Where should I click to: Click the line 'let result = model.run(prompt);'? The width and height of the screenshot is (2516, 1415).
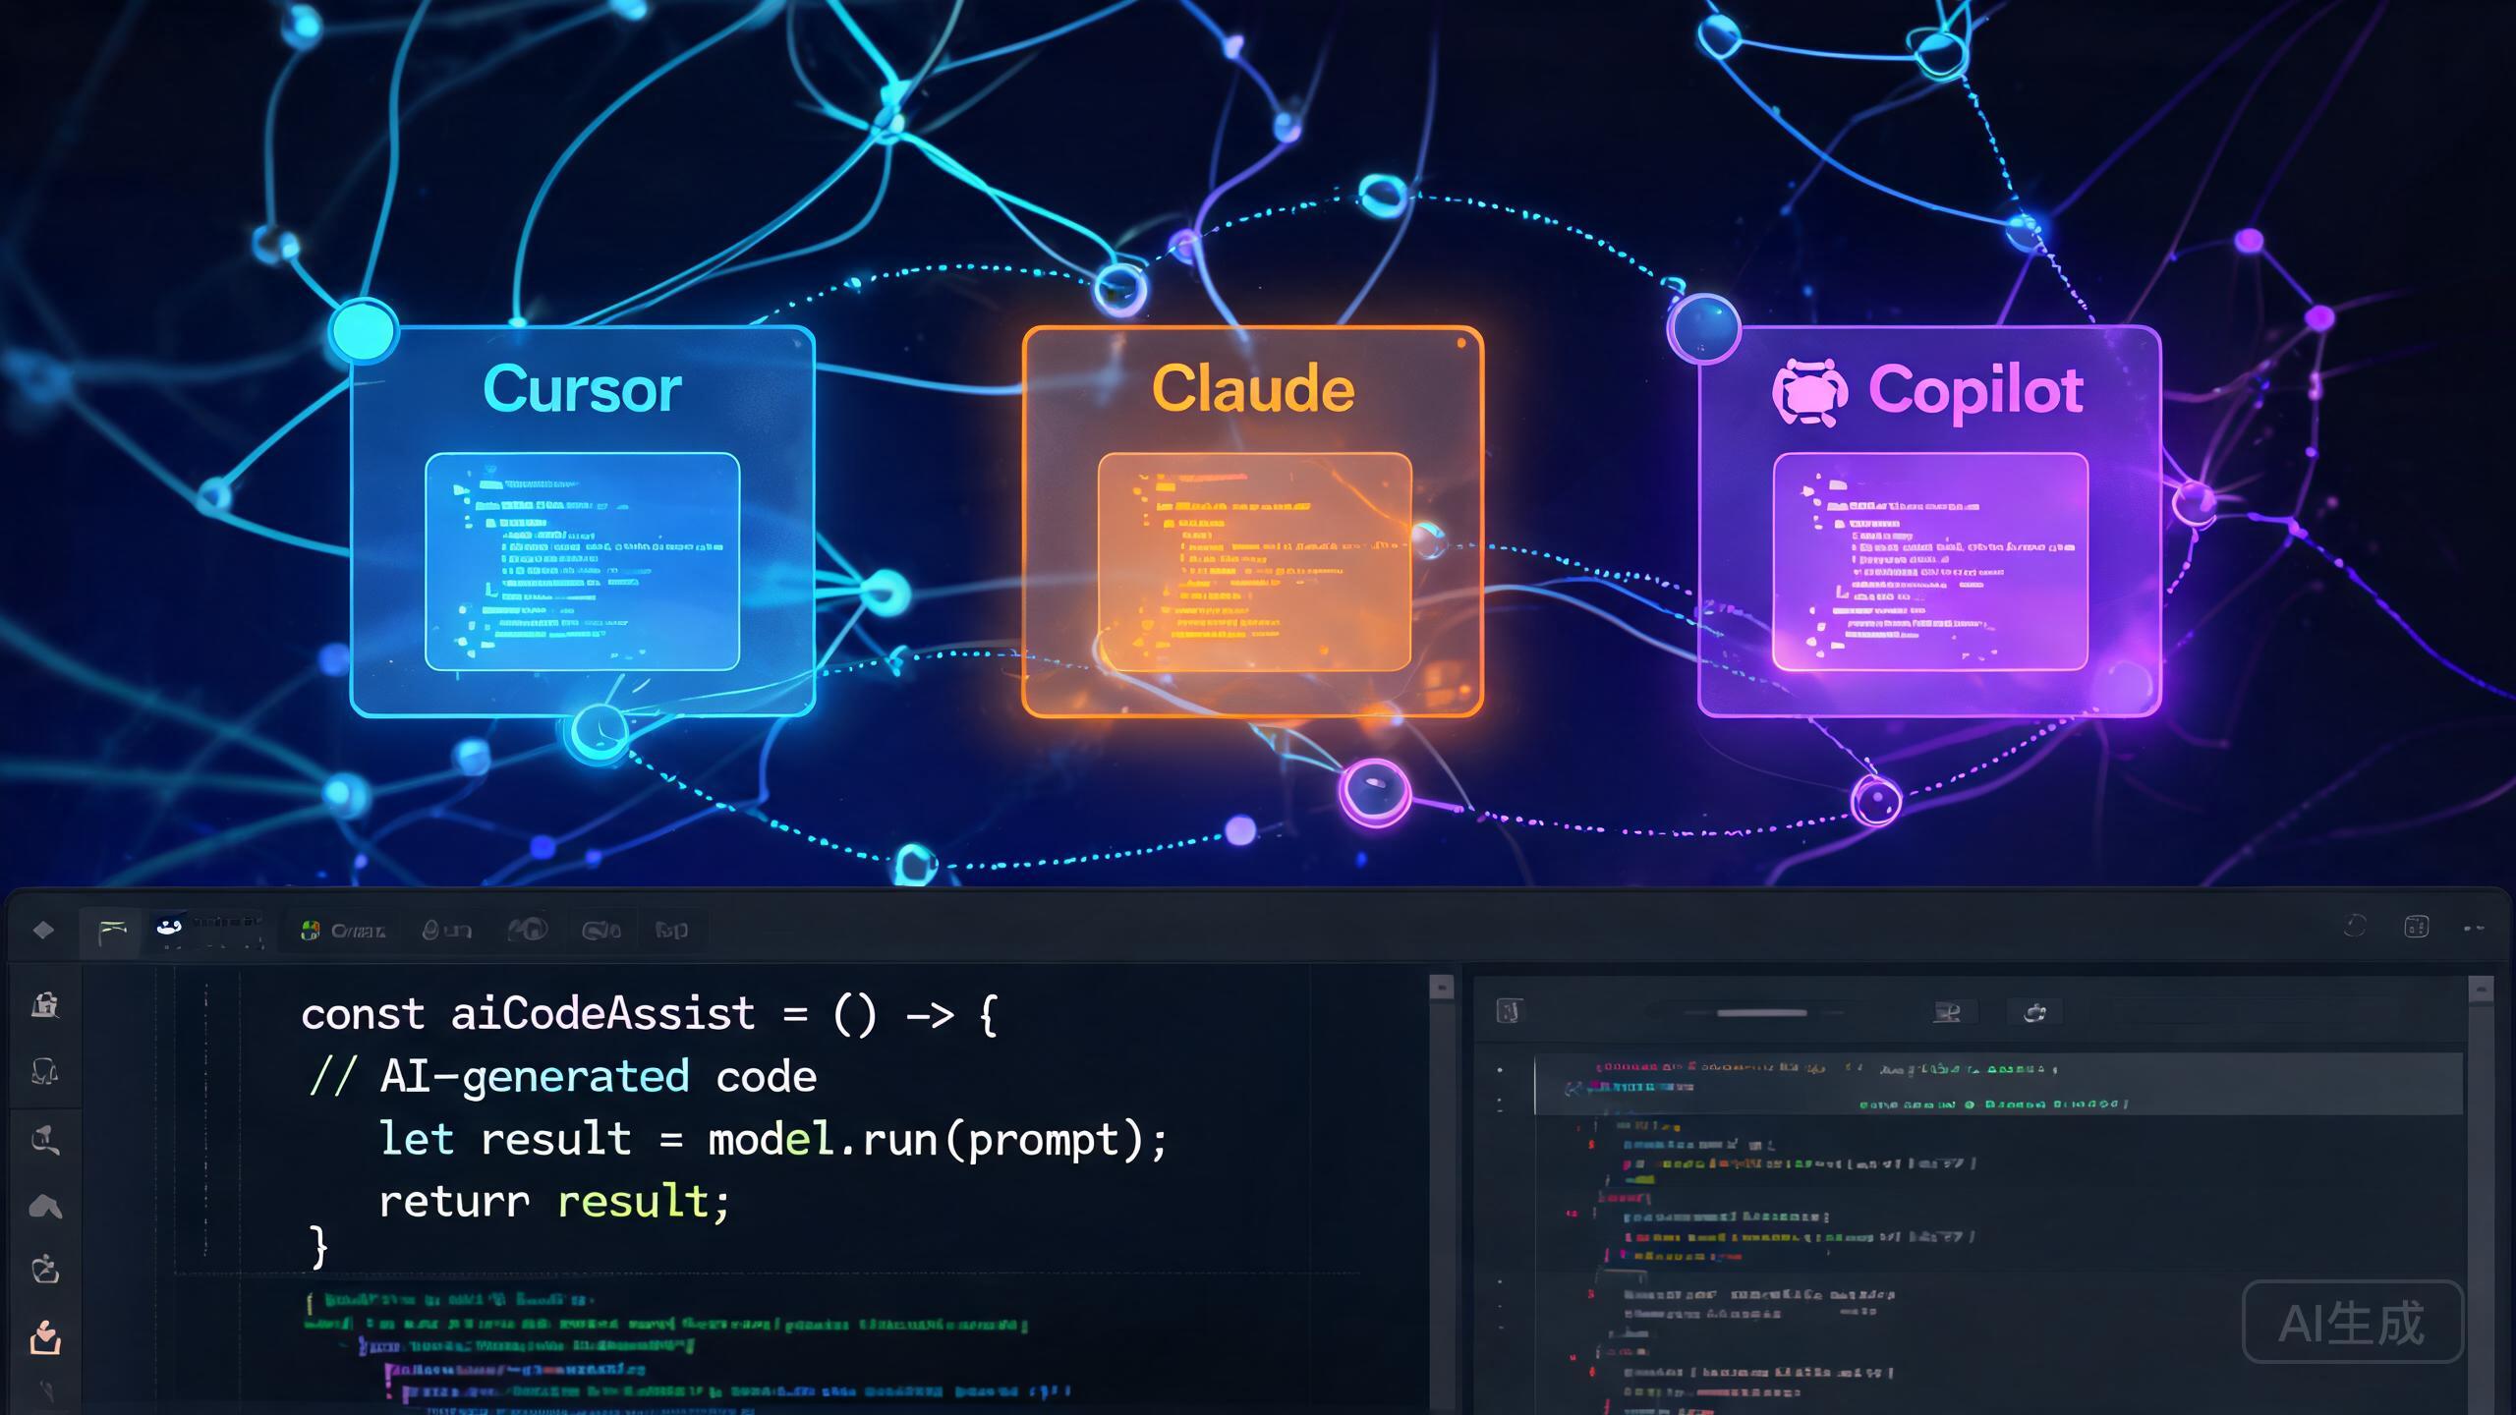[x=773, y=1140]
